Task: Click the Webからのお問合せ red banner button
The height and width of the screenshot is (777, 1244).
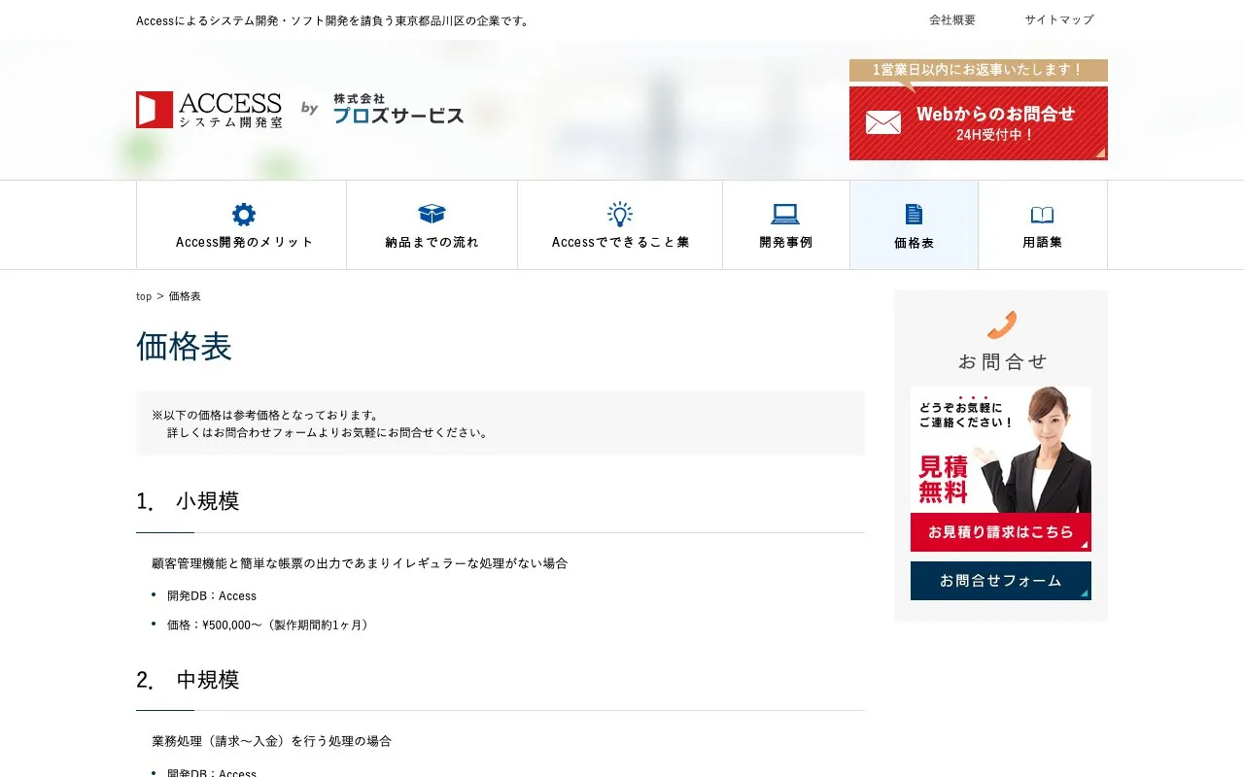Action: point(979,123)
